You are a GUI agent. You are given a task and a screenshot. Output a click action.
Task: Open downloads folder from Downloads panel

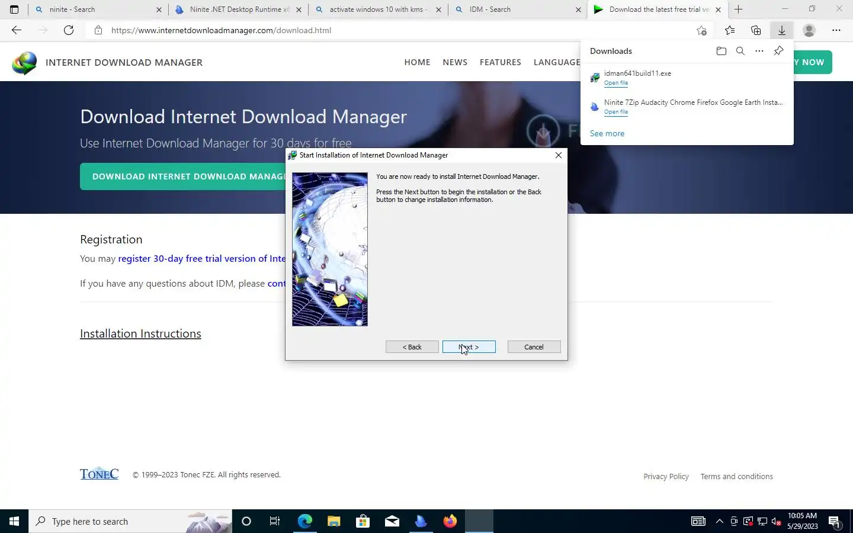tap(721, 51)
